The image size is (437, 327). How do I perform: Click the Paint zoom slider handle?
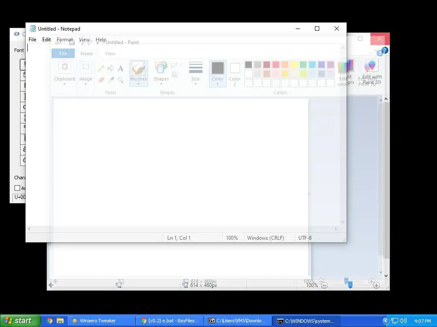click(350, 285)
